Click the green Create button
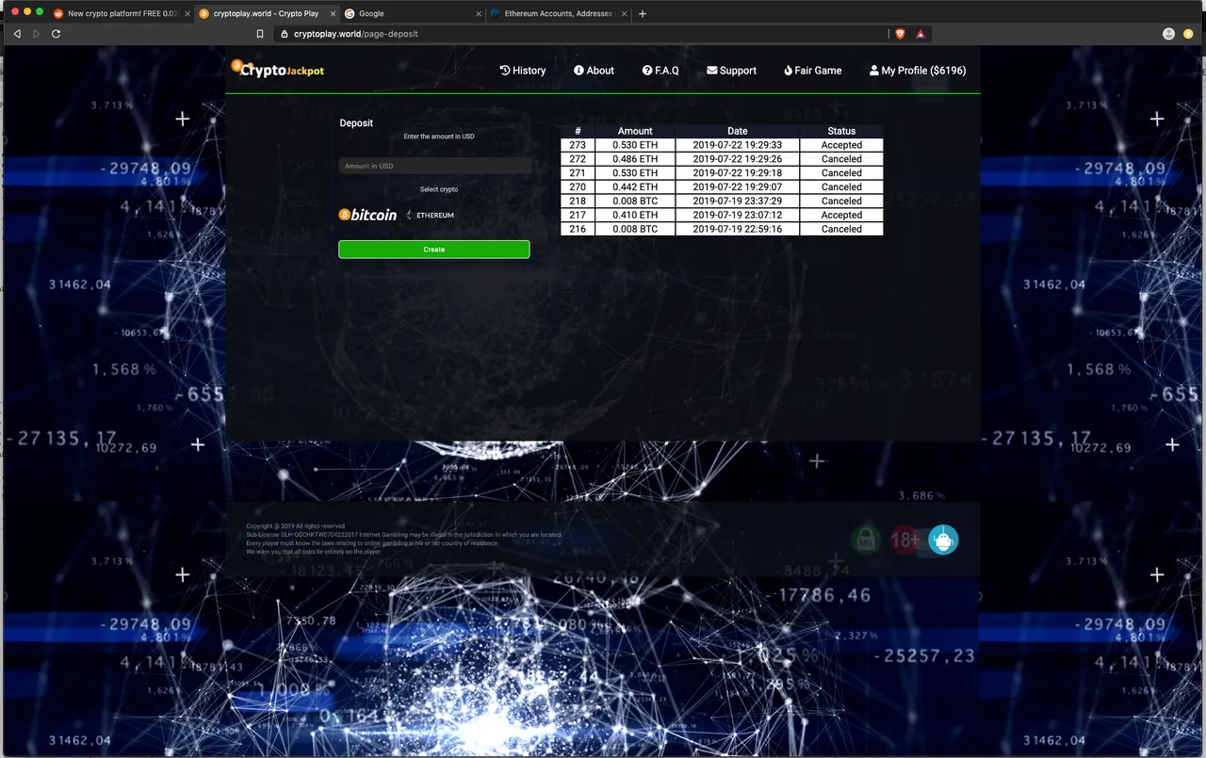Viewport: 1206px width, 758px height. [x=434, y=250]
